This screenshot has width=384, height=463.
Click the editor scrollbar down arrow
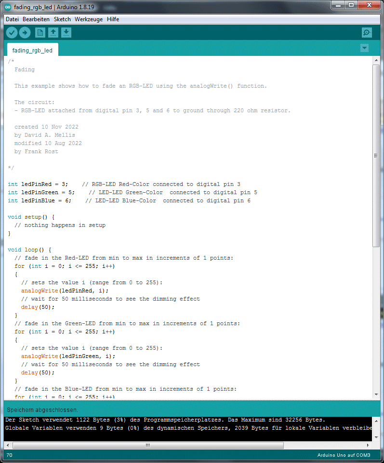(x=376, y=394)
